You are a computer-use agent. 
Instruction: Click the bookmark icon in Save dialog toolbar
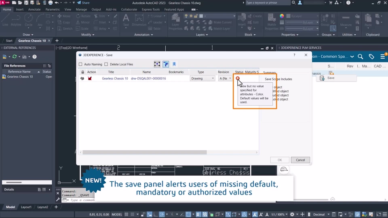[x=174, y=64]
